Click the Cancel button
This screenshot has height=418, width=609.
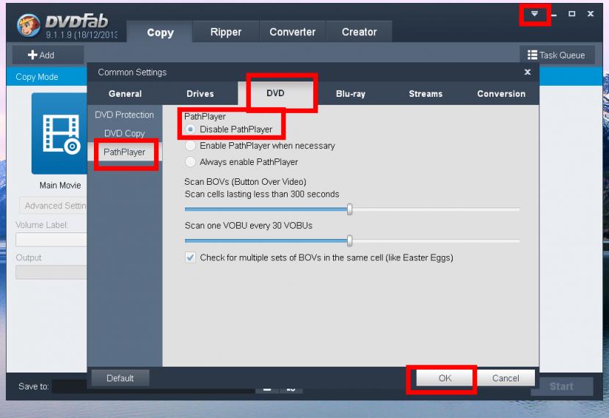coord(506,378)
